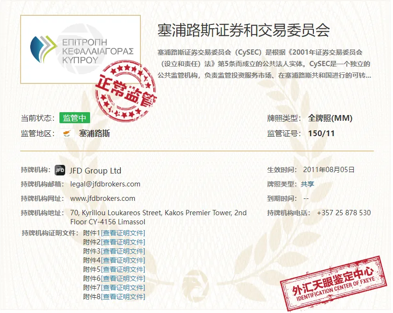Click the effective date 2011年08月05日

tap(329, 170)
